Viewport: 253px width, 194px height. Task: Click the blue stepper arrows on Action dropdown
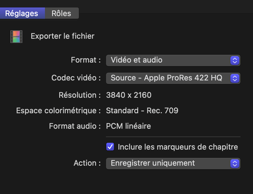point(235,164)
